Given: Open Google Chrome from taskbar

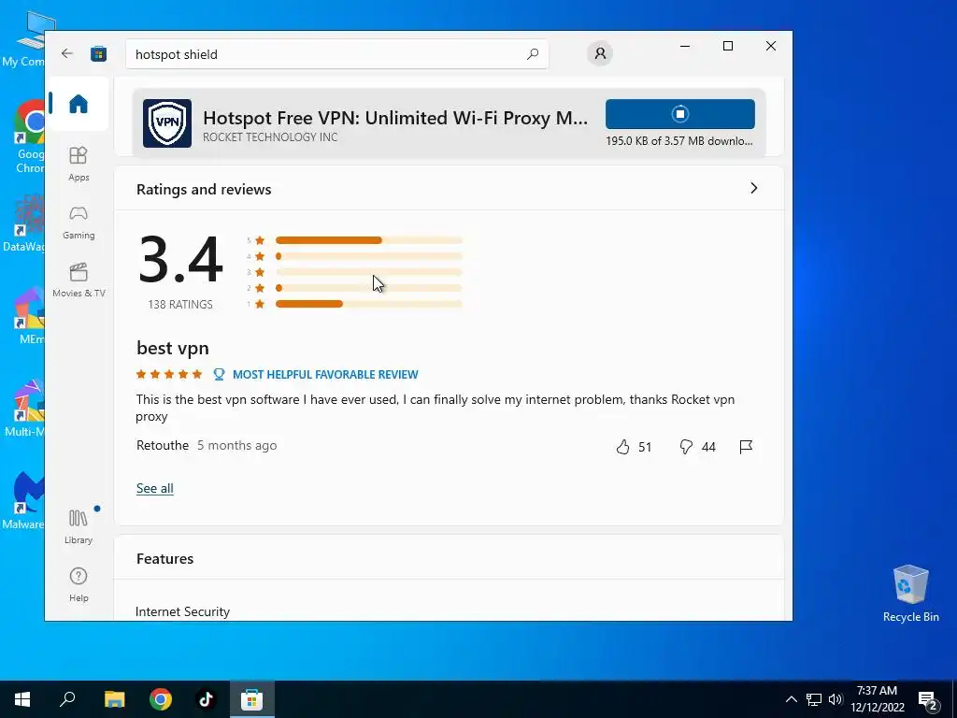Looking at the screenshot, I should tap(161, 699).
